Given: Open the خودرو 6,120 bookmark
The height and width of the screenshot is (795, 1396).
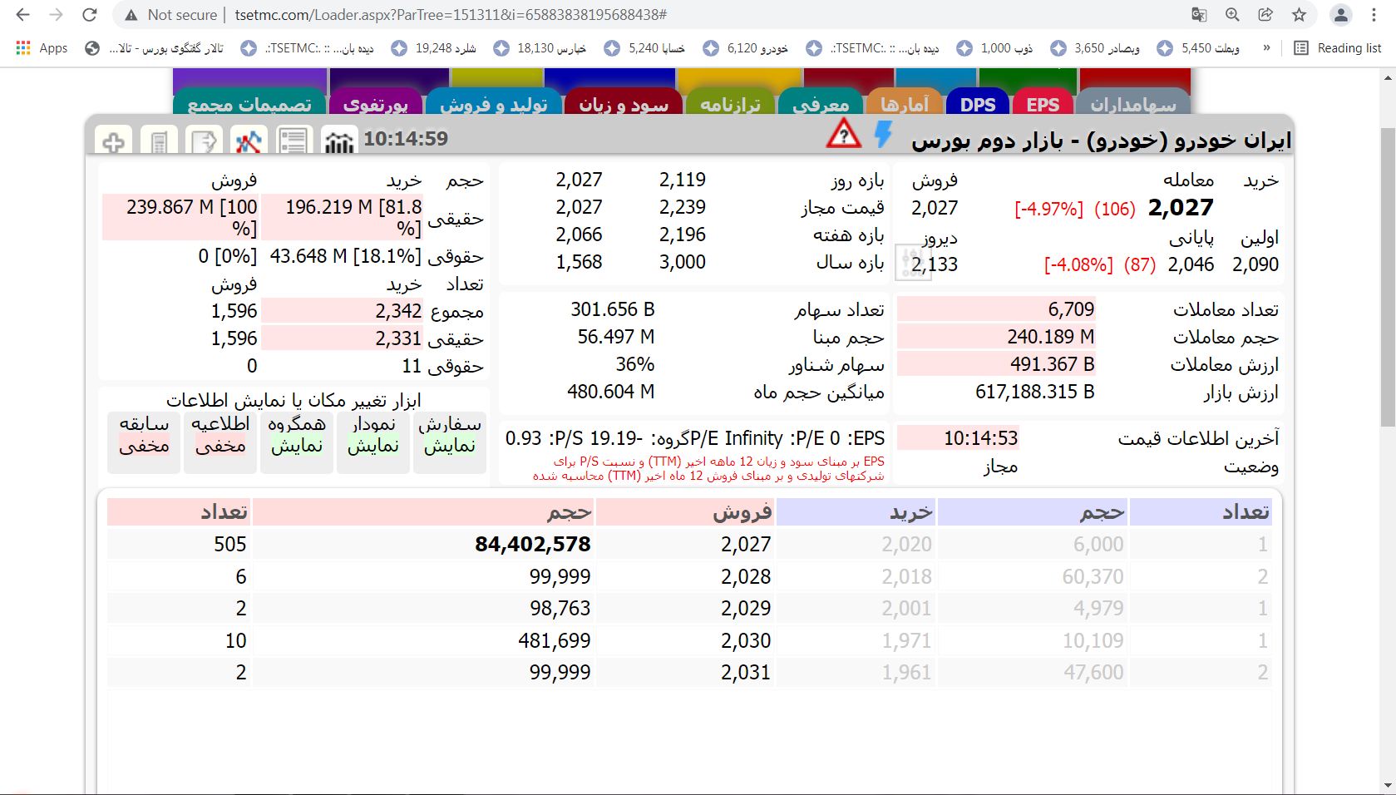Looking at the screenshot, I should (746, 48).
